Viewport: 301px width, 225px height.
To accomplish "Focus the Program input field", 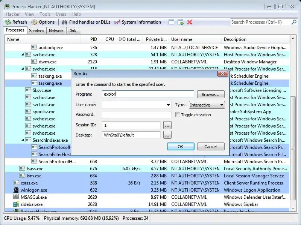I will point(148,94).
